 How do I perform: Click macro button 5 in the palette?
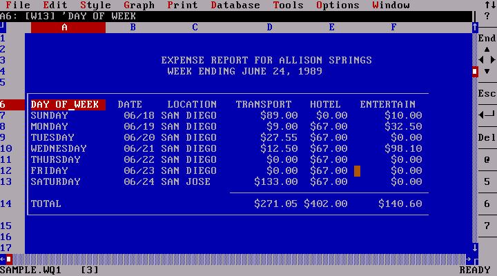pos(487,181)
